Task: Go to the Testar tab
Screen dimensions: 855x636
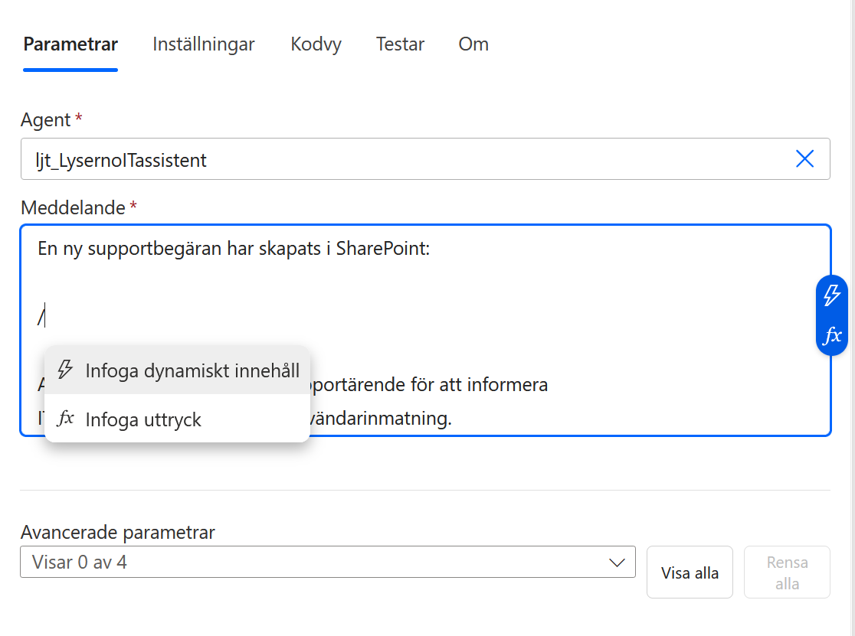Action: [x=400, y=44]
